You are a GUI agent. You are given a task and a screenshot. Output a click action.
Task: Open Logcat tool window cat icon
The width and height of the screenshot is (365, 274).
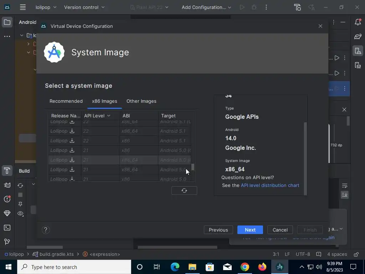[7, 185]
